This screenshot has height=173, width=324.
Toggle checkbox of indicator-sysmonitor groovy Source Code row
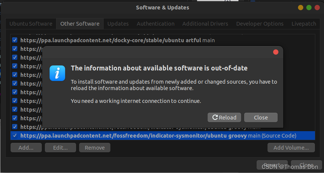click(15, 136)
